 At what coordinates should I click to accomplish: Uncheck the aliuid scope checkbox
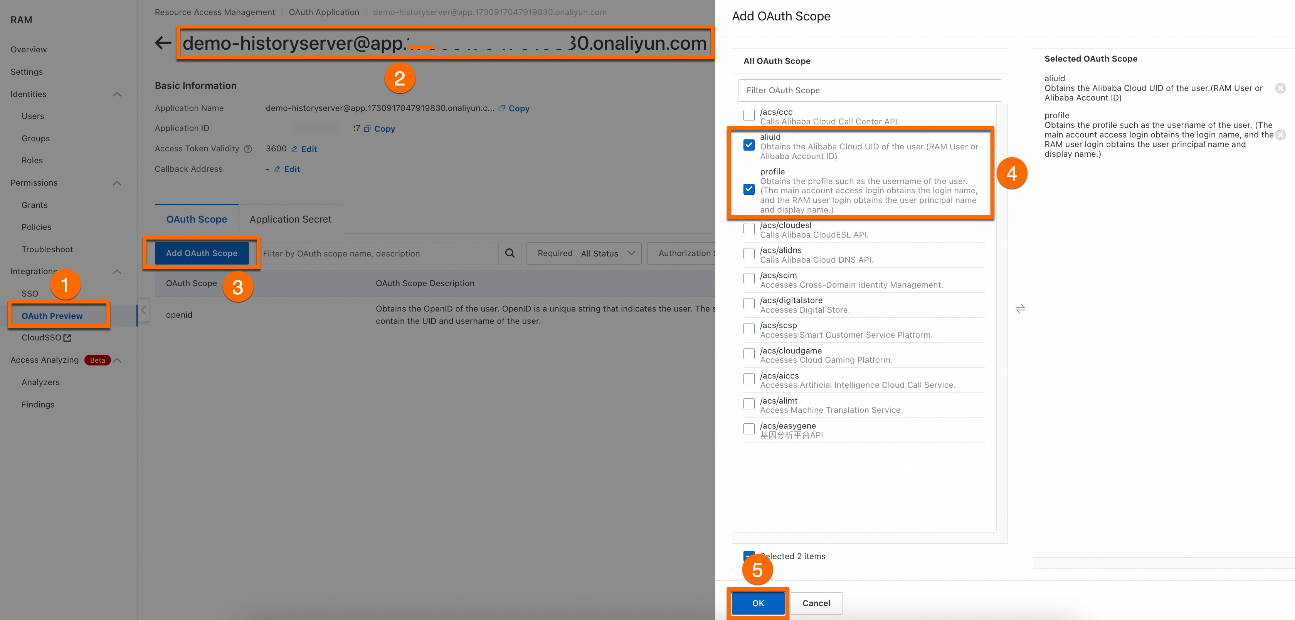748,145
